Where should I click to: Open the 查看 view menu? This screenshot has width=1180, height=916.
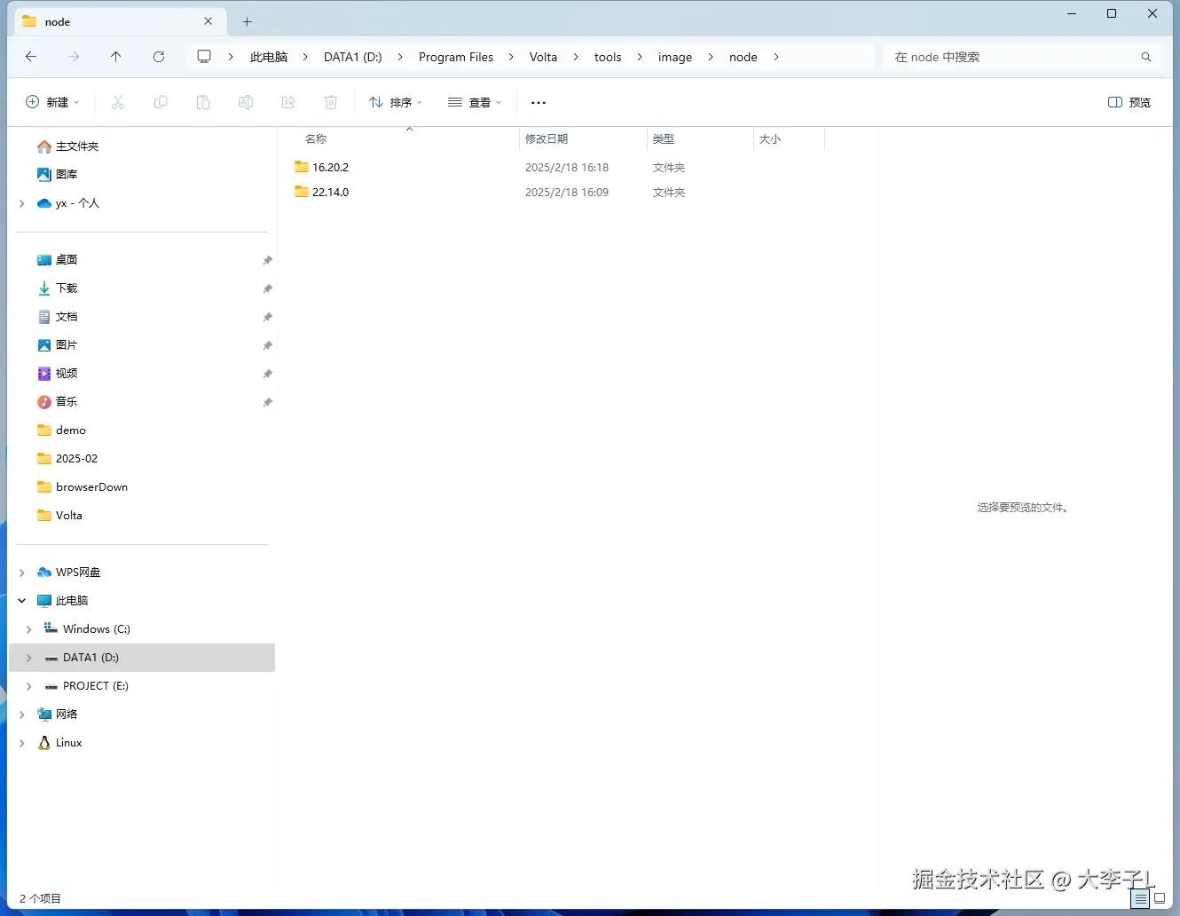(x=475, y=102)
